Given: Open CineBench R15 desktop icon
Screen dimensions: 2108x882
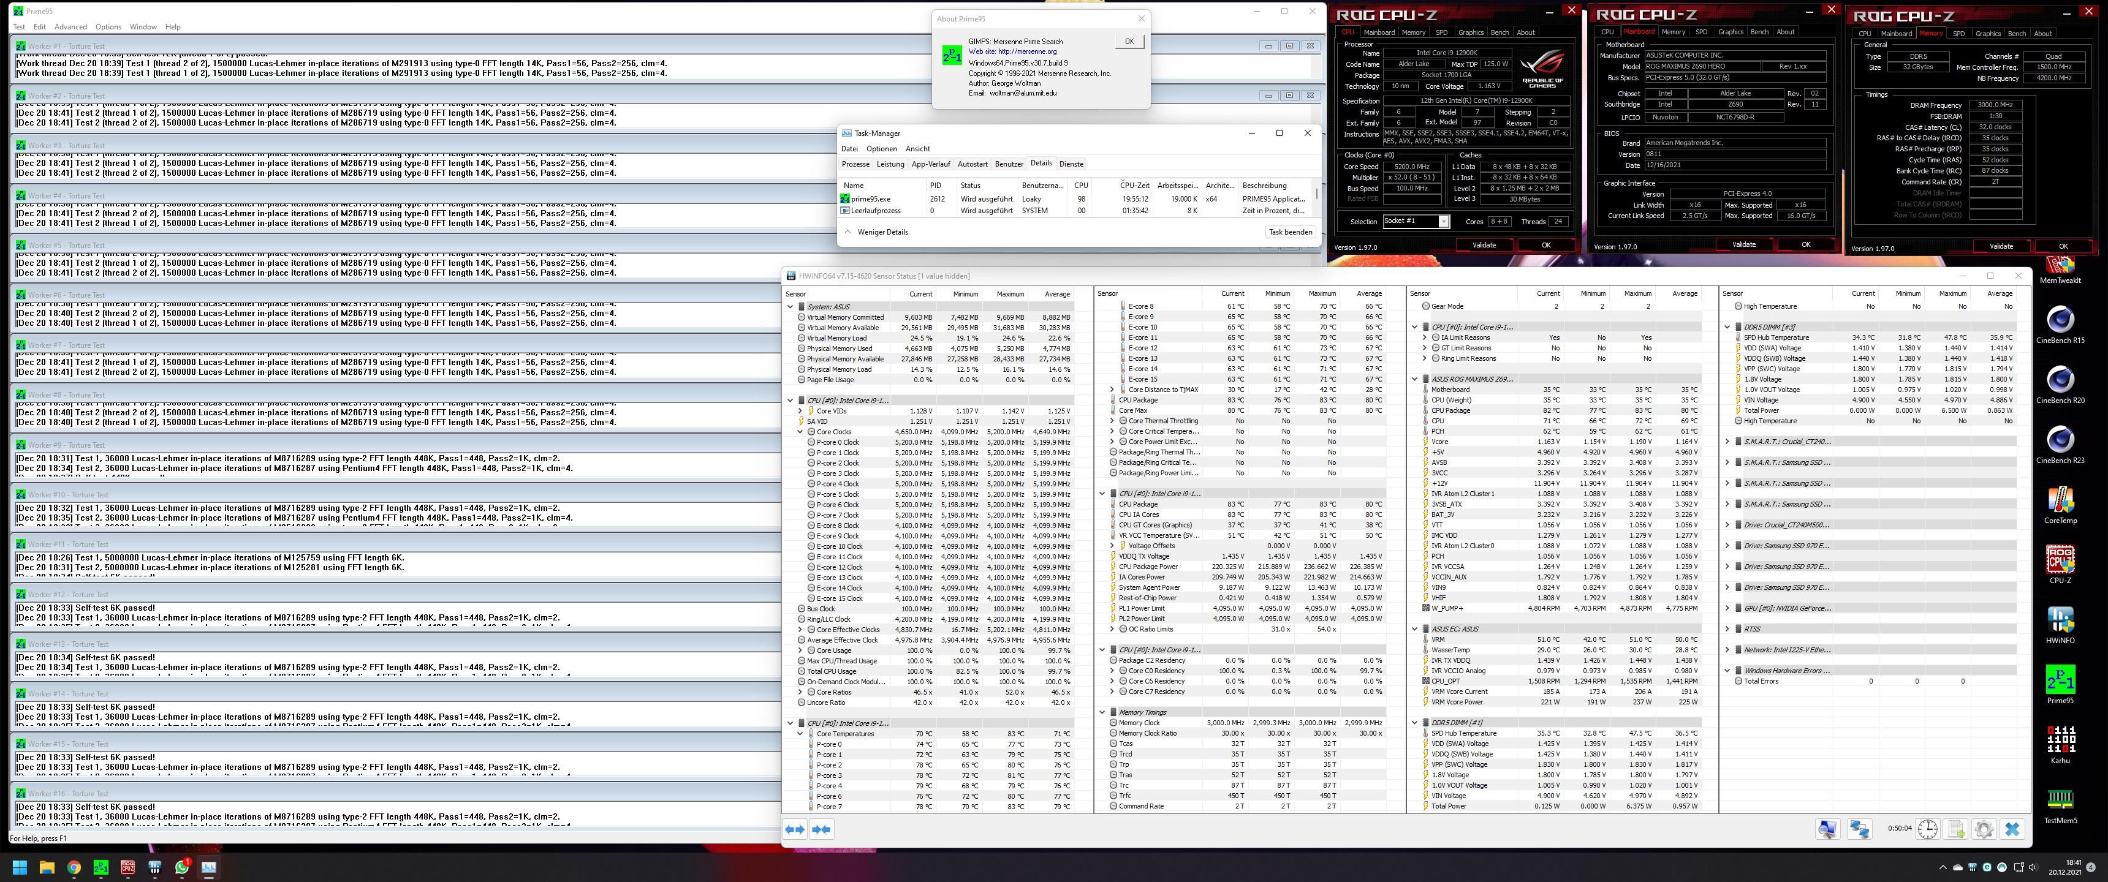Looking at the screenshot, I should pos(2060,325).
